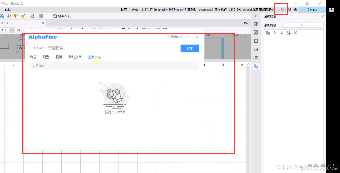
Task: Open the 添加链接 plus dropdown
Action: pos(303,25)
